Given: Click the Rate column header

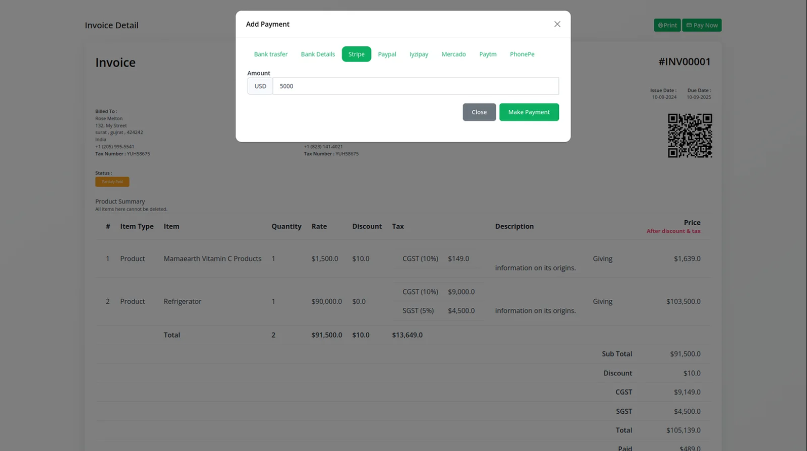Looking at the screenshot, I should coord(319,226).
